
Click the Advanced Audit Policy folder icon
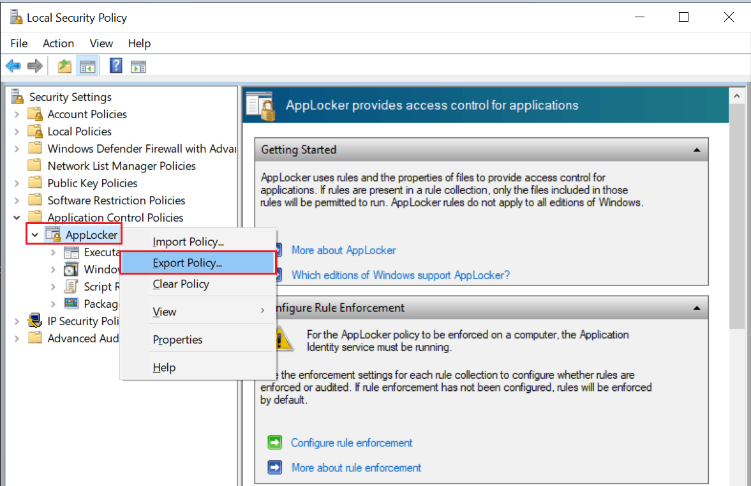35,338
